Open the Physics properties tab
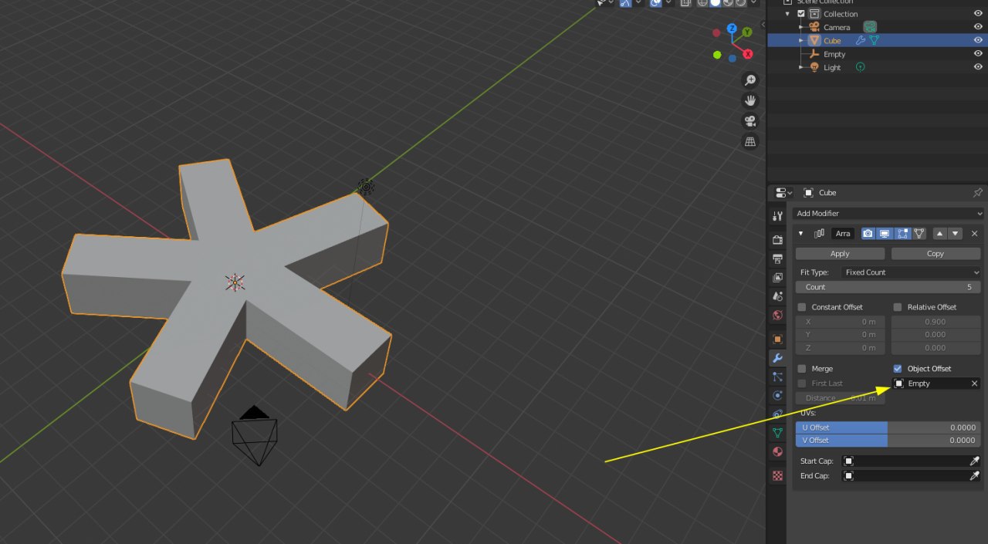This screenshot has height=544, width=988. (777, 395)
